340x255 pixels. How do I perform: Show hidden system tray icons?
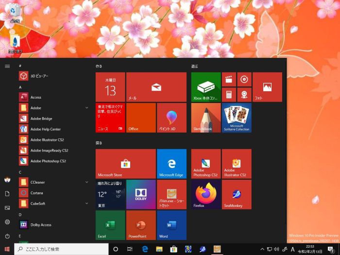tap(262, 249)
